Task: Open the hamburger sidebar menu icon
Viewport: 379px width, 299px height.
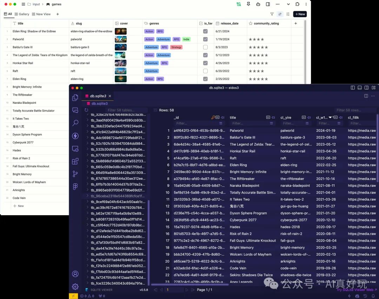Action: pyautogui.click(x=23, y=4)
